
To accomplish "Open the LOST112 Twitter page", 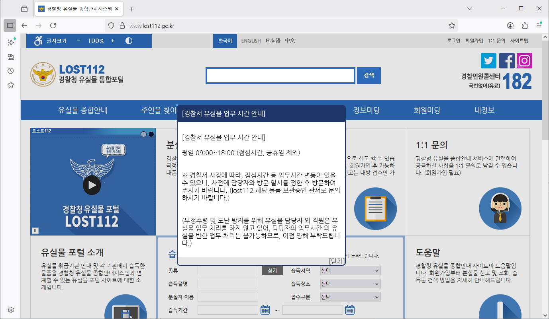I will (x=488, y=60).
